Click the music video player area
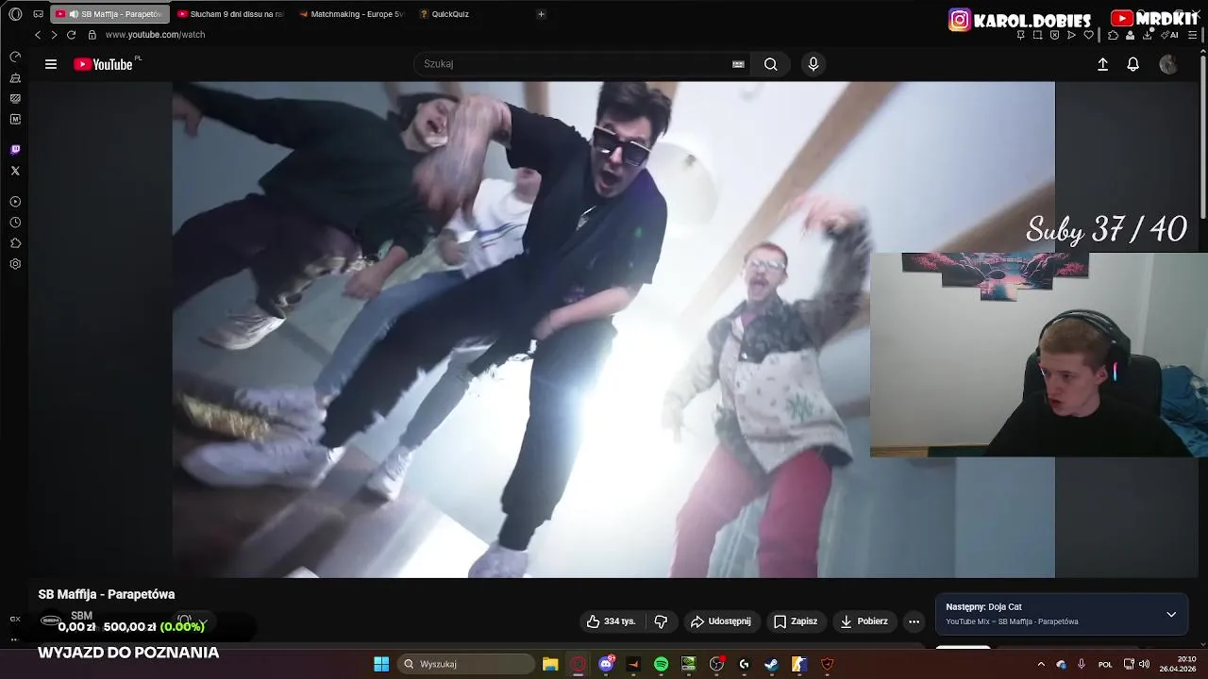This screenshot has width=1208, height=679. tap(613, 329)
